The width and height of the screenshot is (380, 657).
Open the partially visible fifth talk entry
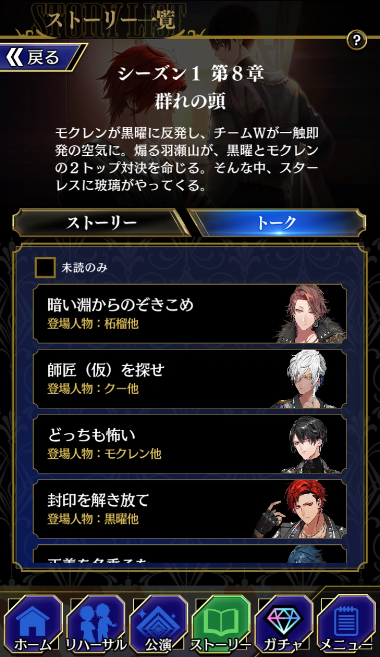(x=190, y=554)
